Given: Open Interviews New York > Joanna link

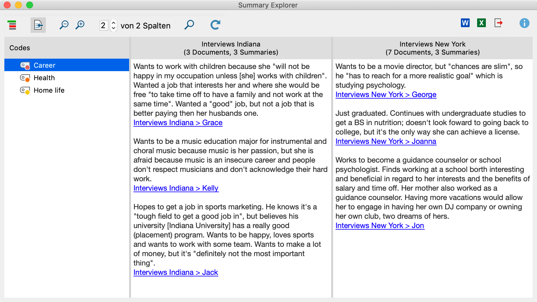Looking at the screenshot, I should click(386, 141).
